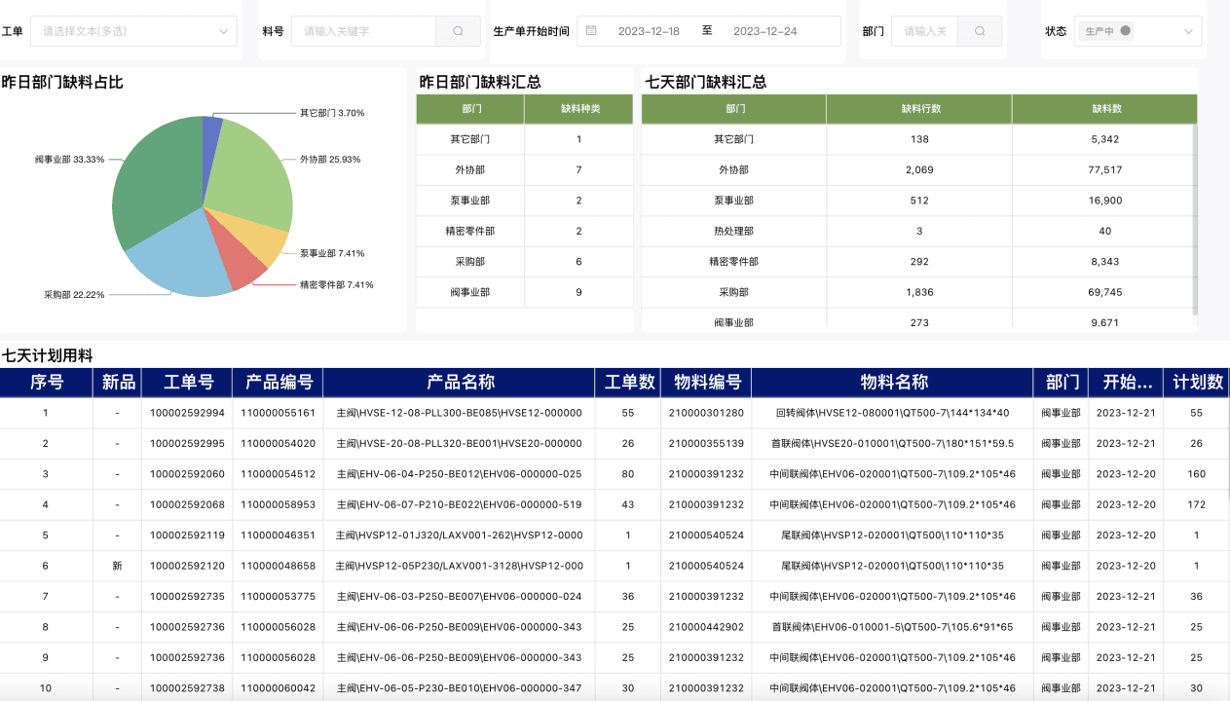The image size is (1230, 701).
Task: Click the search icon in 料号 field
Action: 458,31
